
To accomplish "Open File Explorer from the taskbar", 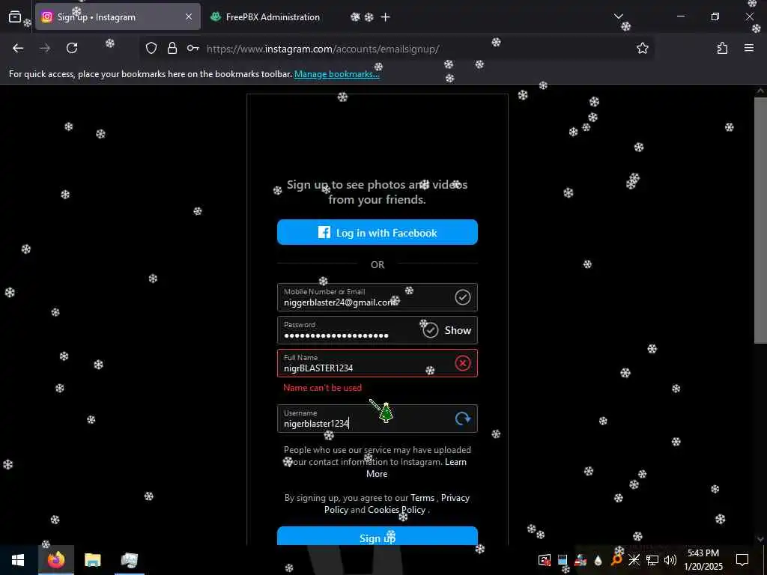I will [92, 560].
